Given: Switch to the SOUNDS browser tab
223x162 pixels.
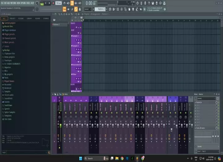Looking at the screenshot, I should (37, 19).
